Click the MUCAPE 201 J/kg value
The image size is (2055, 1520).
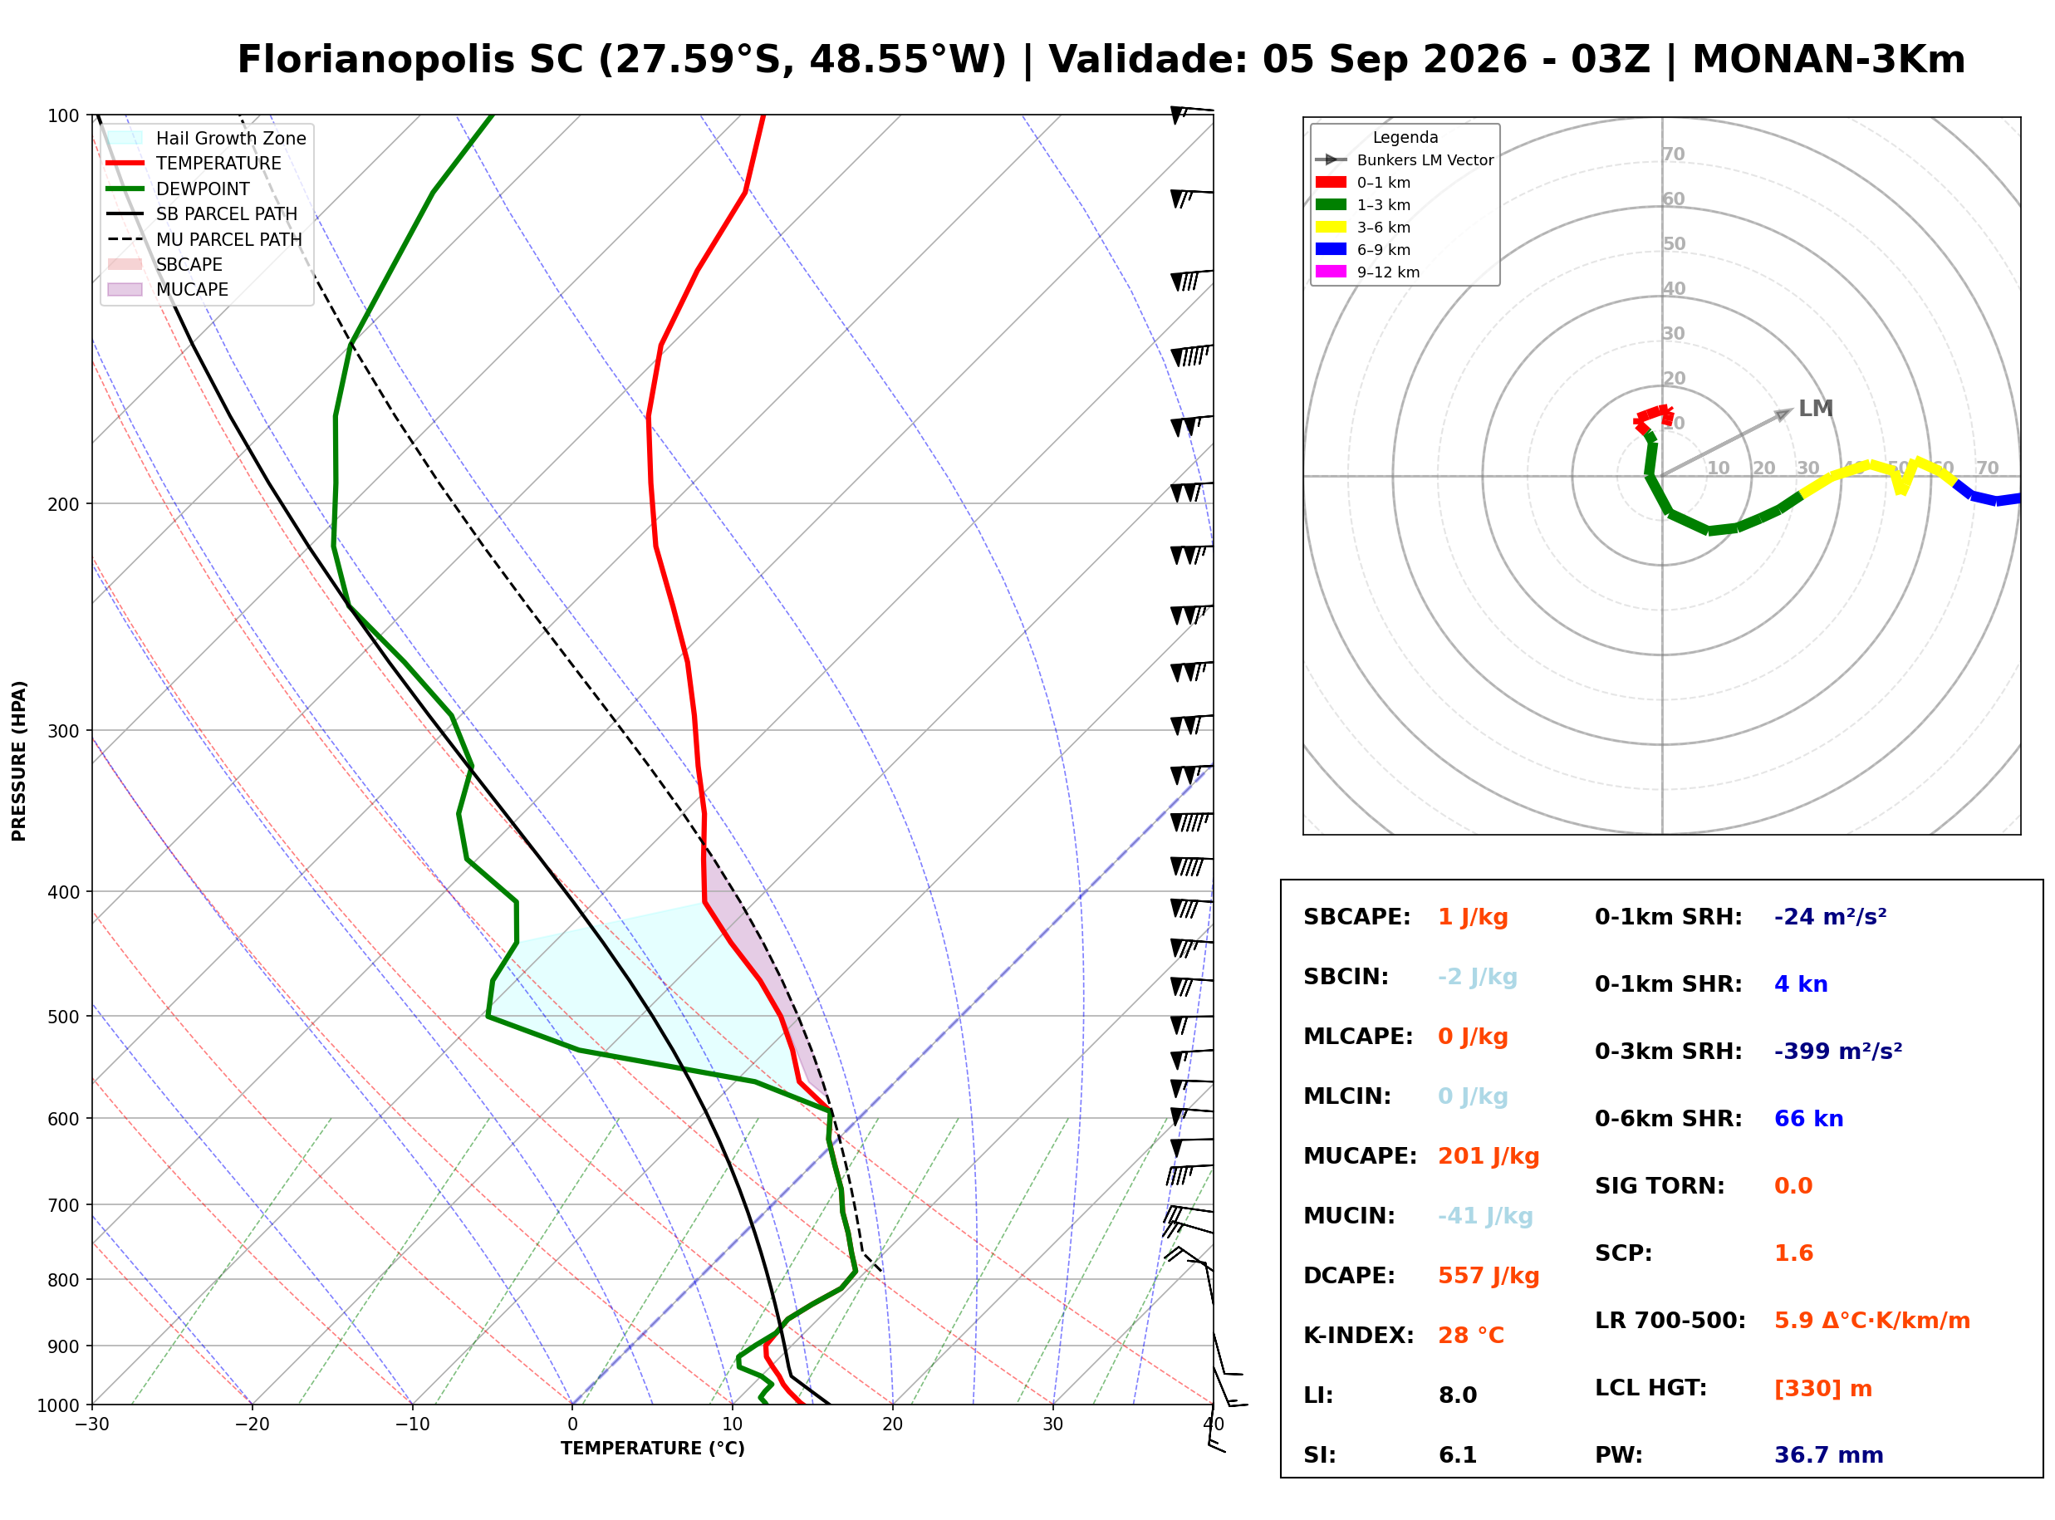[1489, 1156]
